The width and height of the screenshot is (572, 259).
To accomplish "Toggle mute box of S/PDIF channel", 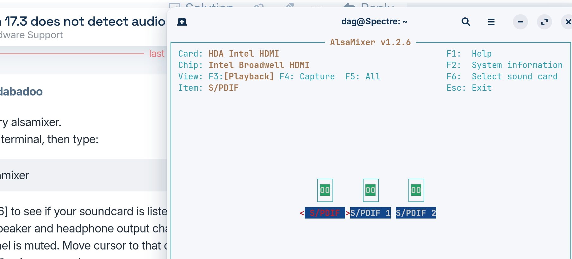I will [325, 190].
